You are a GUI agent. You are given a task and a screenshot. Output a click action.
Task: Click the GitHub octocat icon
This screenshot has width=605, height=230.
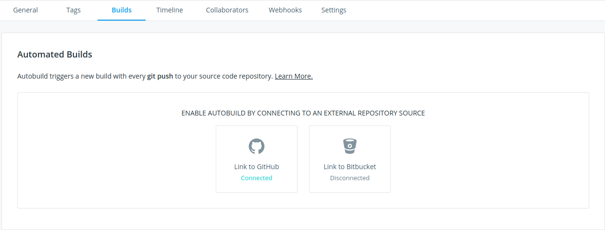[x=257, y=146]
